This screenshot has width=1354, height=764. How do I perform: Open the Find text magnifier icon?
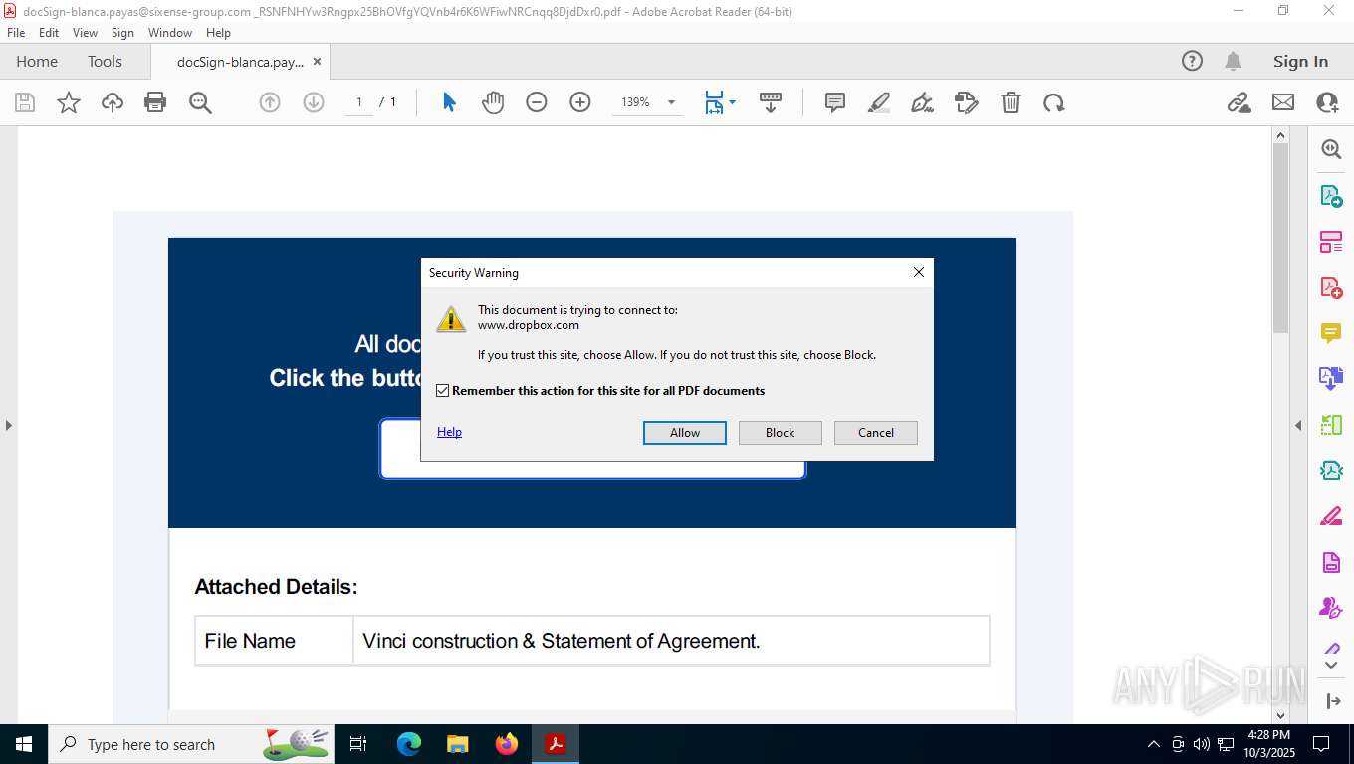coord(200,102)
